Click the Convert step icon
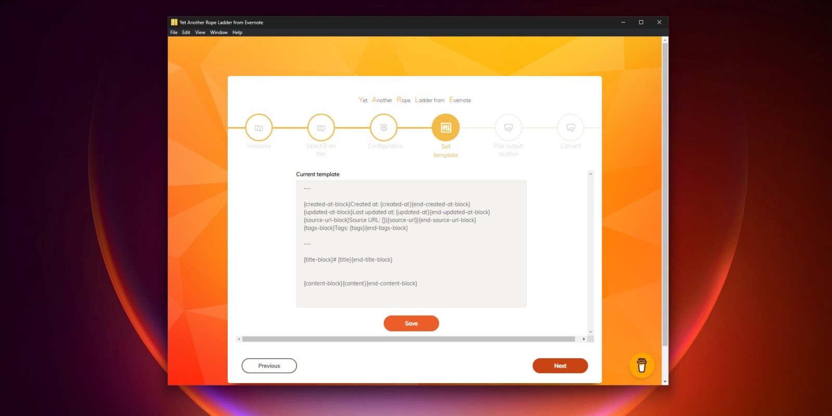Image resolution: width=832 pixels, height=416 pixels. (x=571, y=127)
